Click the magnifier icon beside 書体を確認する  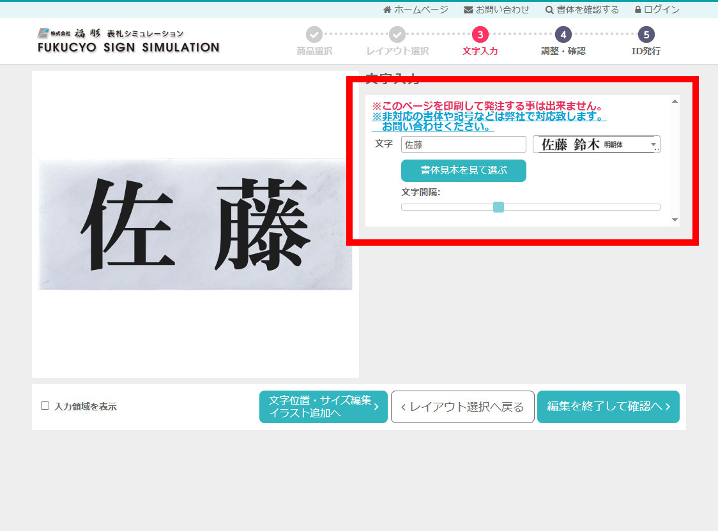tap(549, 10)
